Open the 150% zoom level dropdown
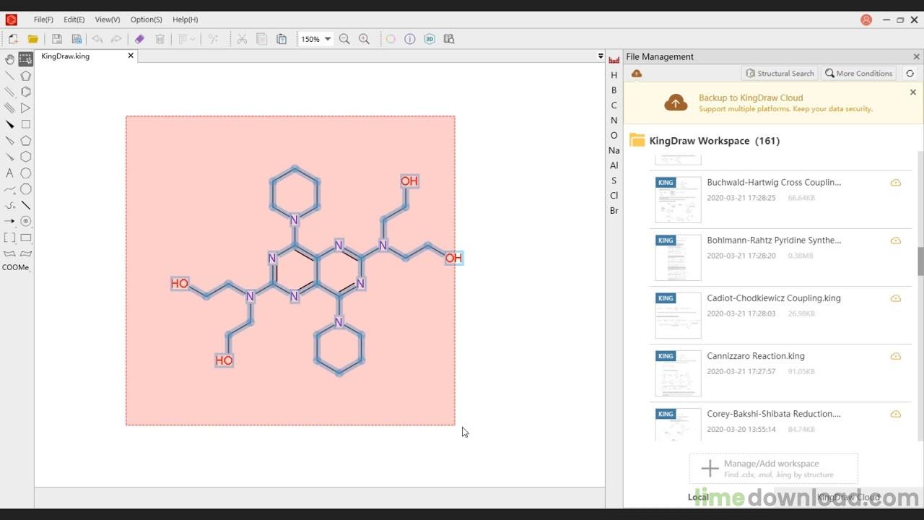 328,39
